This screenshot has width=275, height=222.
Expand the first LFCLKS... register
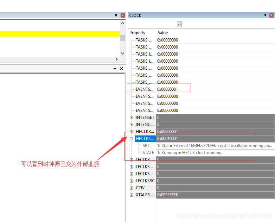point(131,167)
